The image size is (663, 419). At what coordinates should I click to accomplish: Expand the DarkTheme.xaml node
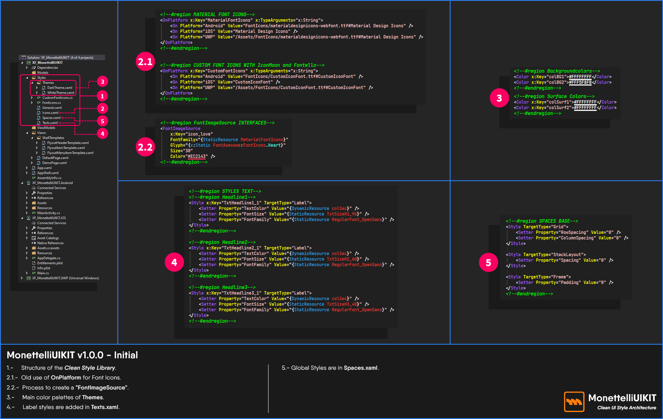point(37,88)
